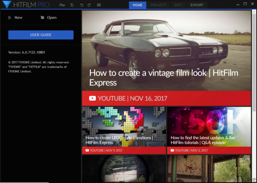Click the FXHOME copyright notice text
This screenshot has width=257, height=183.
click(39, 67)
